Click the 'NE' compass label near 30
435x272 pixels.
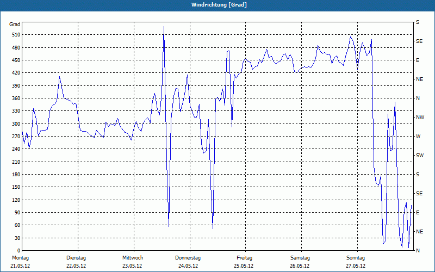point(420,232)
